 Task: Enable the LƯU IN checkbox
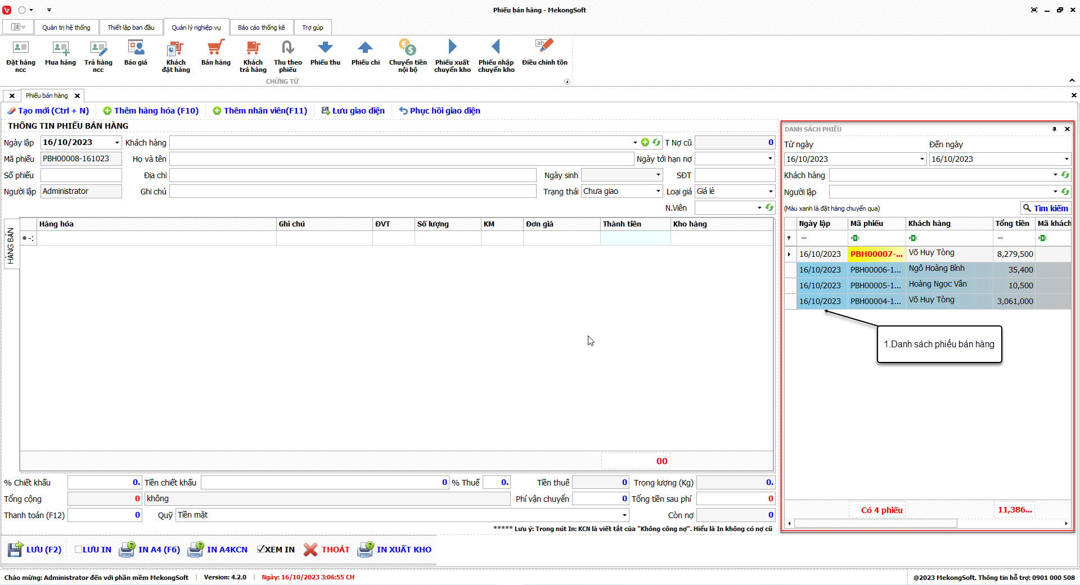79,550
